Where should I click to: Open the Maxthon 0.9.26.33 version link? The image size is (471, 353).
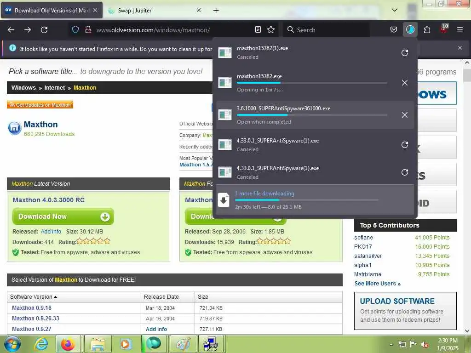click(35, 318)
